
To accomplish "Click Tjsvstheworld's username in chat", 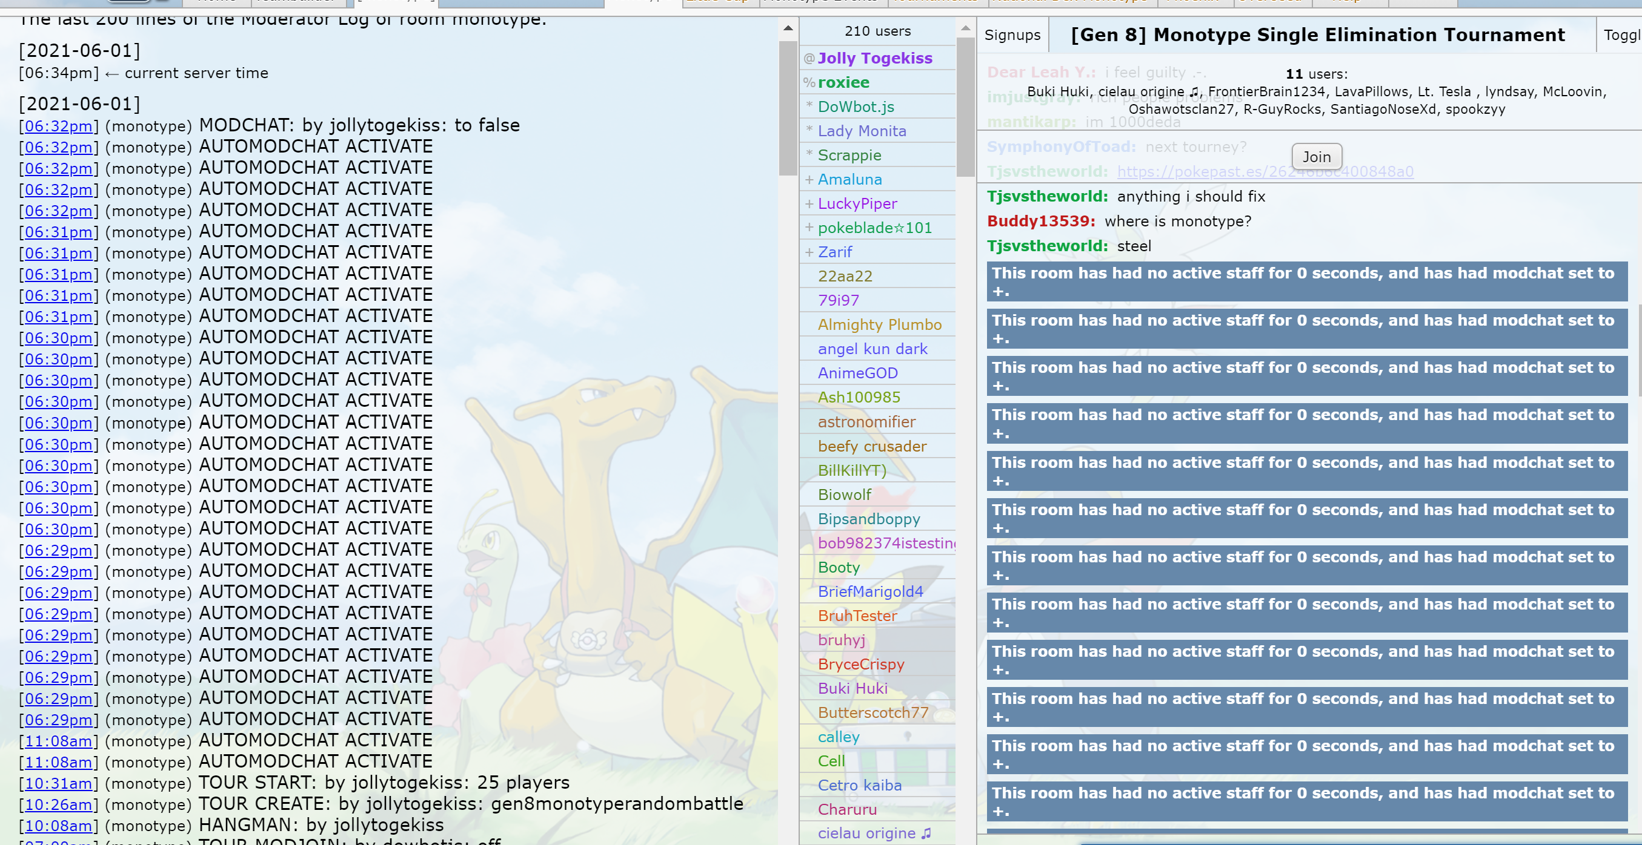I will coord(1046,196).
